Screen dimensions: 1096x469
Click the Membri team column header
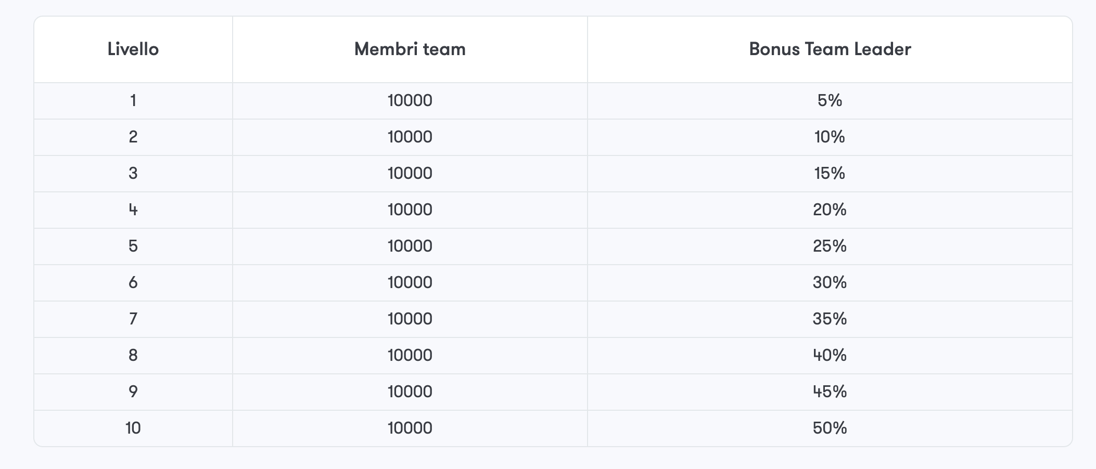click(x=410, y=49)
